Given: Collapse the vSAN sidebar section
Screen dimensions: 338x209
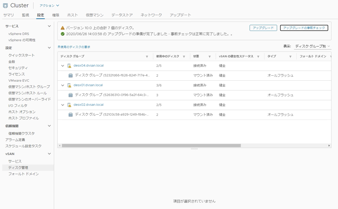Looking at the screenshot, I should [x=49, y=154].
